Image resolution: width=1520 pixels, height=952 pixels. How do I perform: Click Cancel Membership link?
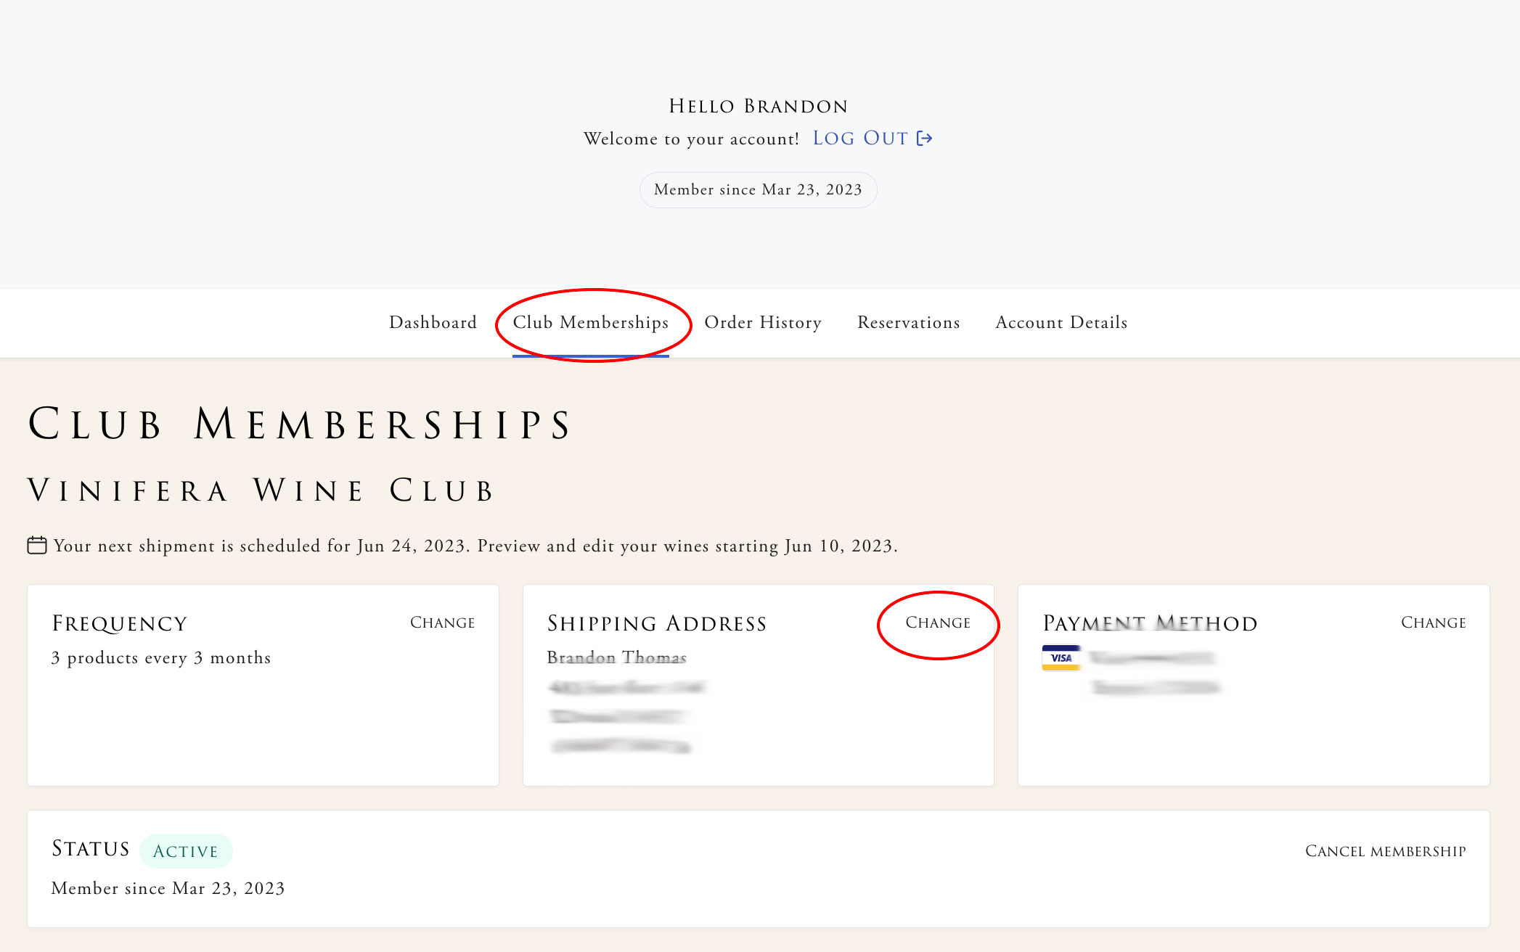[1386, 851]
